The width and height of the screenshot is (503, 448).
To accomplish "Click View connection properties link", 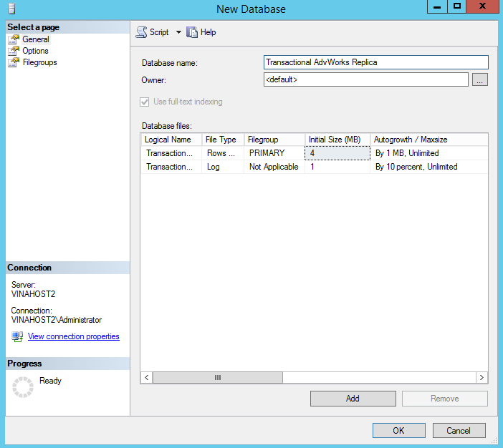I will pyautogui.click(x=73, y=336).
